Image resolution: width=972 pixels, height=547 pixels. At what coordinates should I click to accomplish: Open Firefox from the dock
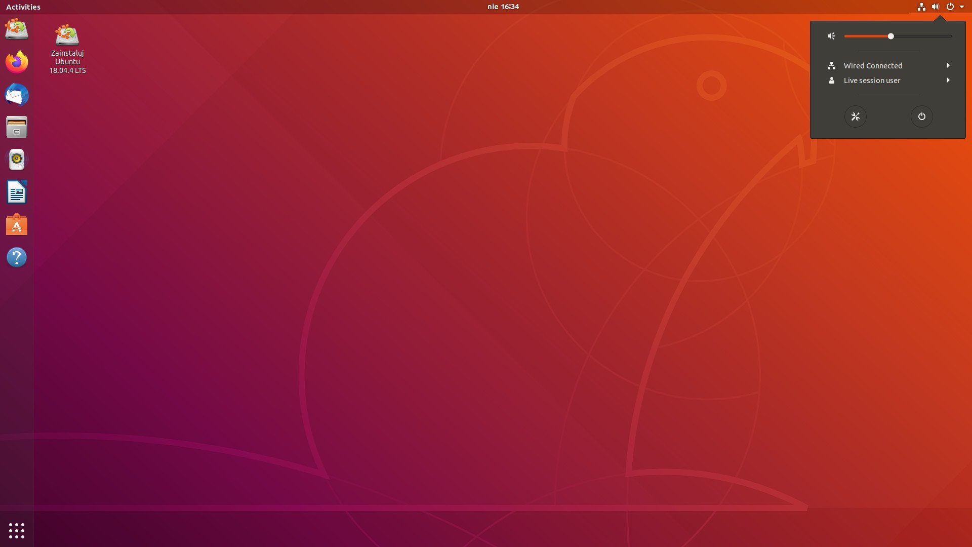(17, 62)
